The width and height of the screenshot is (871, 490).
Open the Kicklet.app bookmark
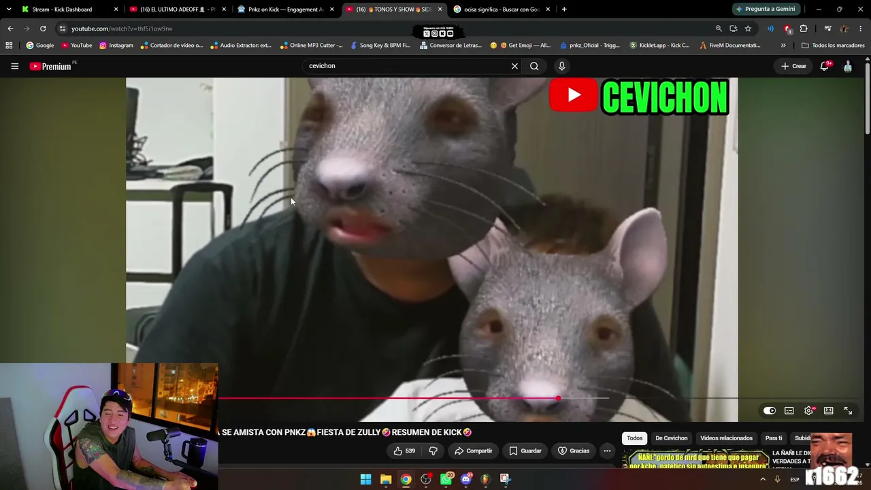(x=659, y=46)
